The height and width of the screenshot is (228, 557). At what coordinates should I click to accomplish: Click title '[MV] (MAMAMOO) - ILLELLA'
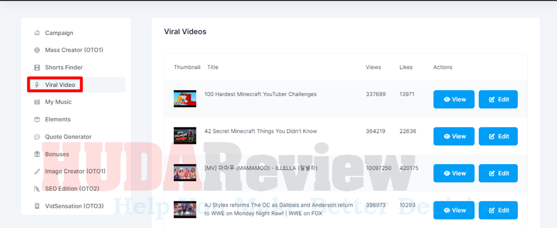[261, 168]
